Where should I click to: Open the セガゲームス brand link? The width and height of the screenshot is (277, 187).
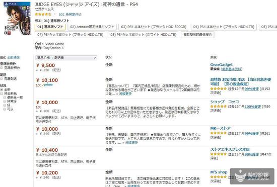(x=44, y=9)
